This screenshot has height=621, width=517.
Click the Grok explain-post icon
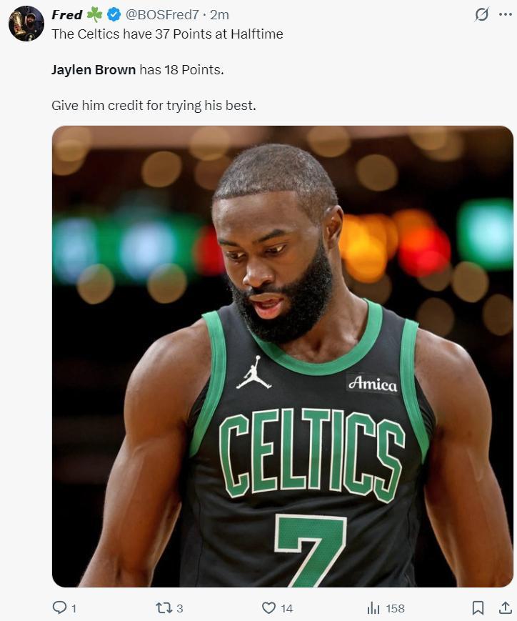click(x=483, y=14)
